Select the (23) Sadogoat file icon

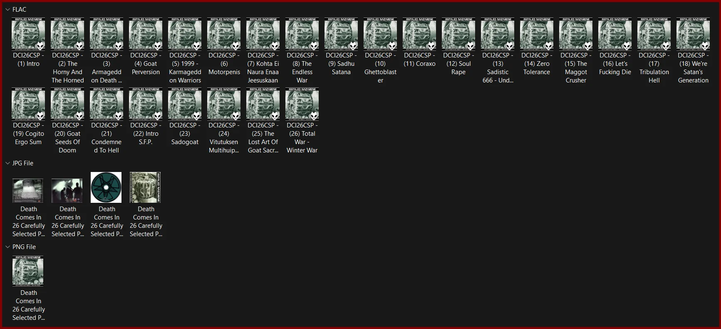pos(185,104)
